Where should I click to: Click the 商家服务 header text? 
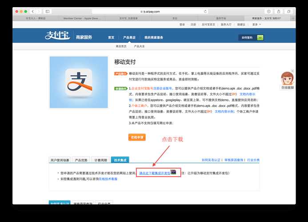tap(84, 37)
